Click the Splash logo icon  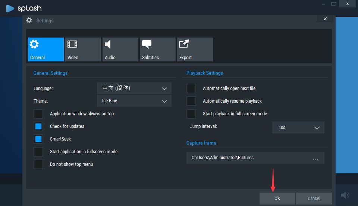(10, 8)
